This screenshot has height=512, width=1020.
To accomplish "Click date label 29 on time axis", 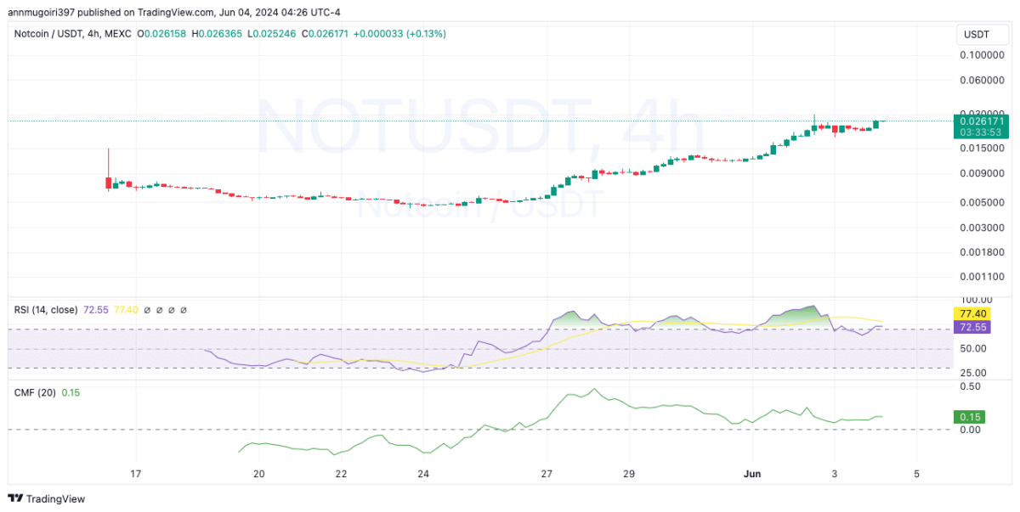I will click(x=628, y=473).
